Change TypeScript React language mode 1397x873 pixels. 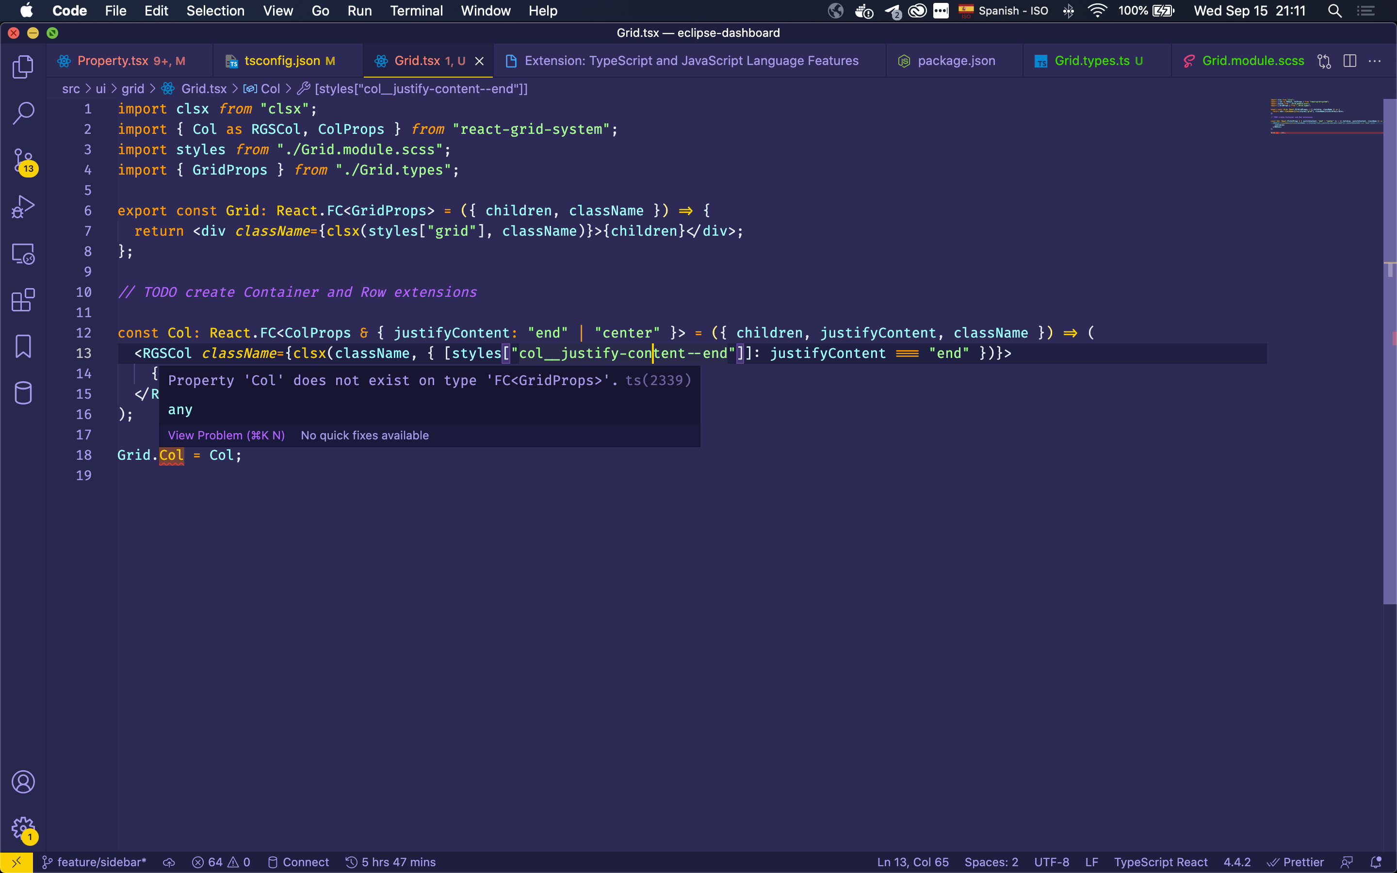1160,862
